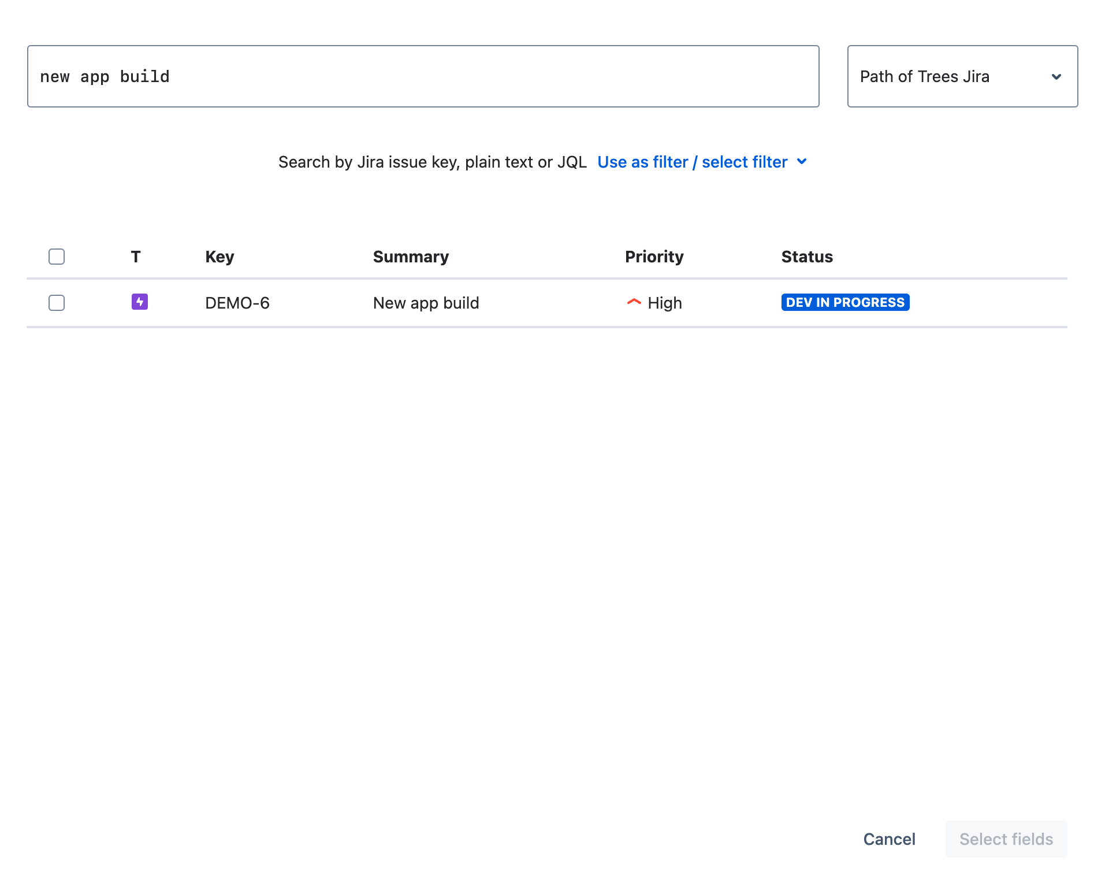Image resolution: width=1094 pixels, height=883 pixels.
Task: Click the Select fields button
Action: pos(1006,839)
